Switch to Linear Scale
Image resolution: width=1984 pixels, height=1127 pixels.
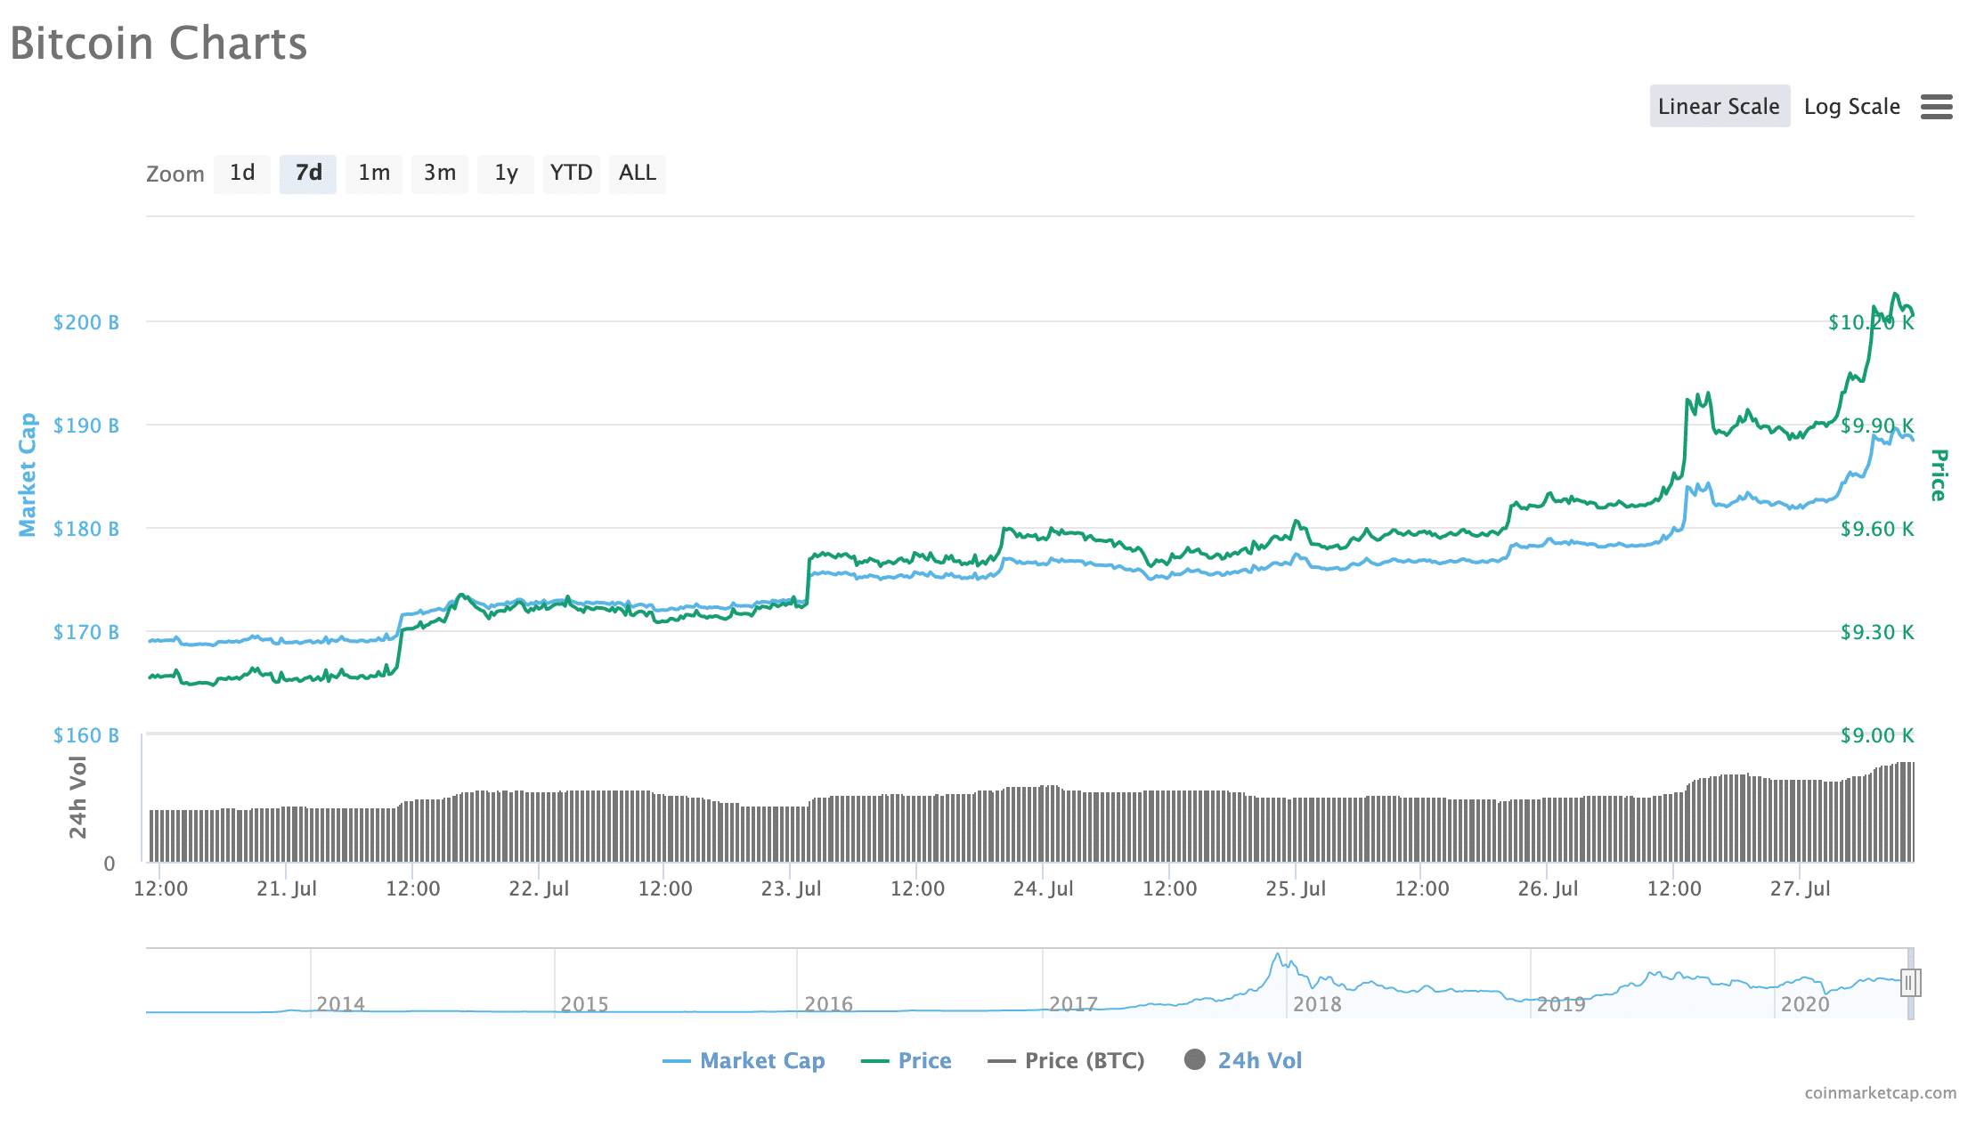tap(1719, 107)
